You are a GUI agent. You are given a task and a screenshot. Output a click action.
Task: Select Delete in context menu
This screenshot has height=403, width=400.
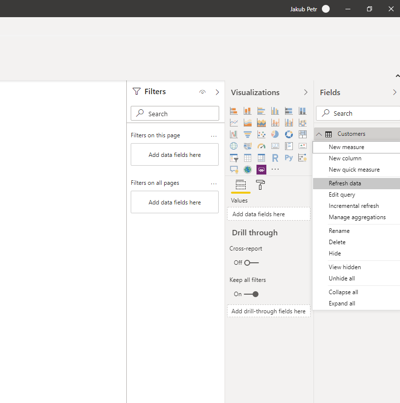tap(356, 242)
